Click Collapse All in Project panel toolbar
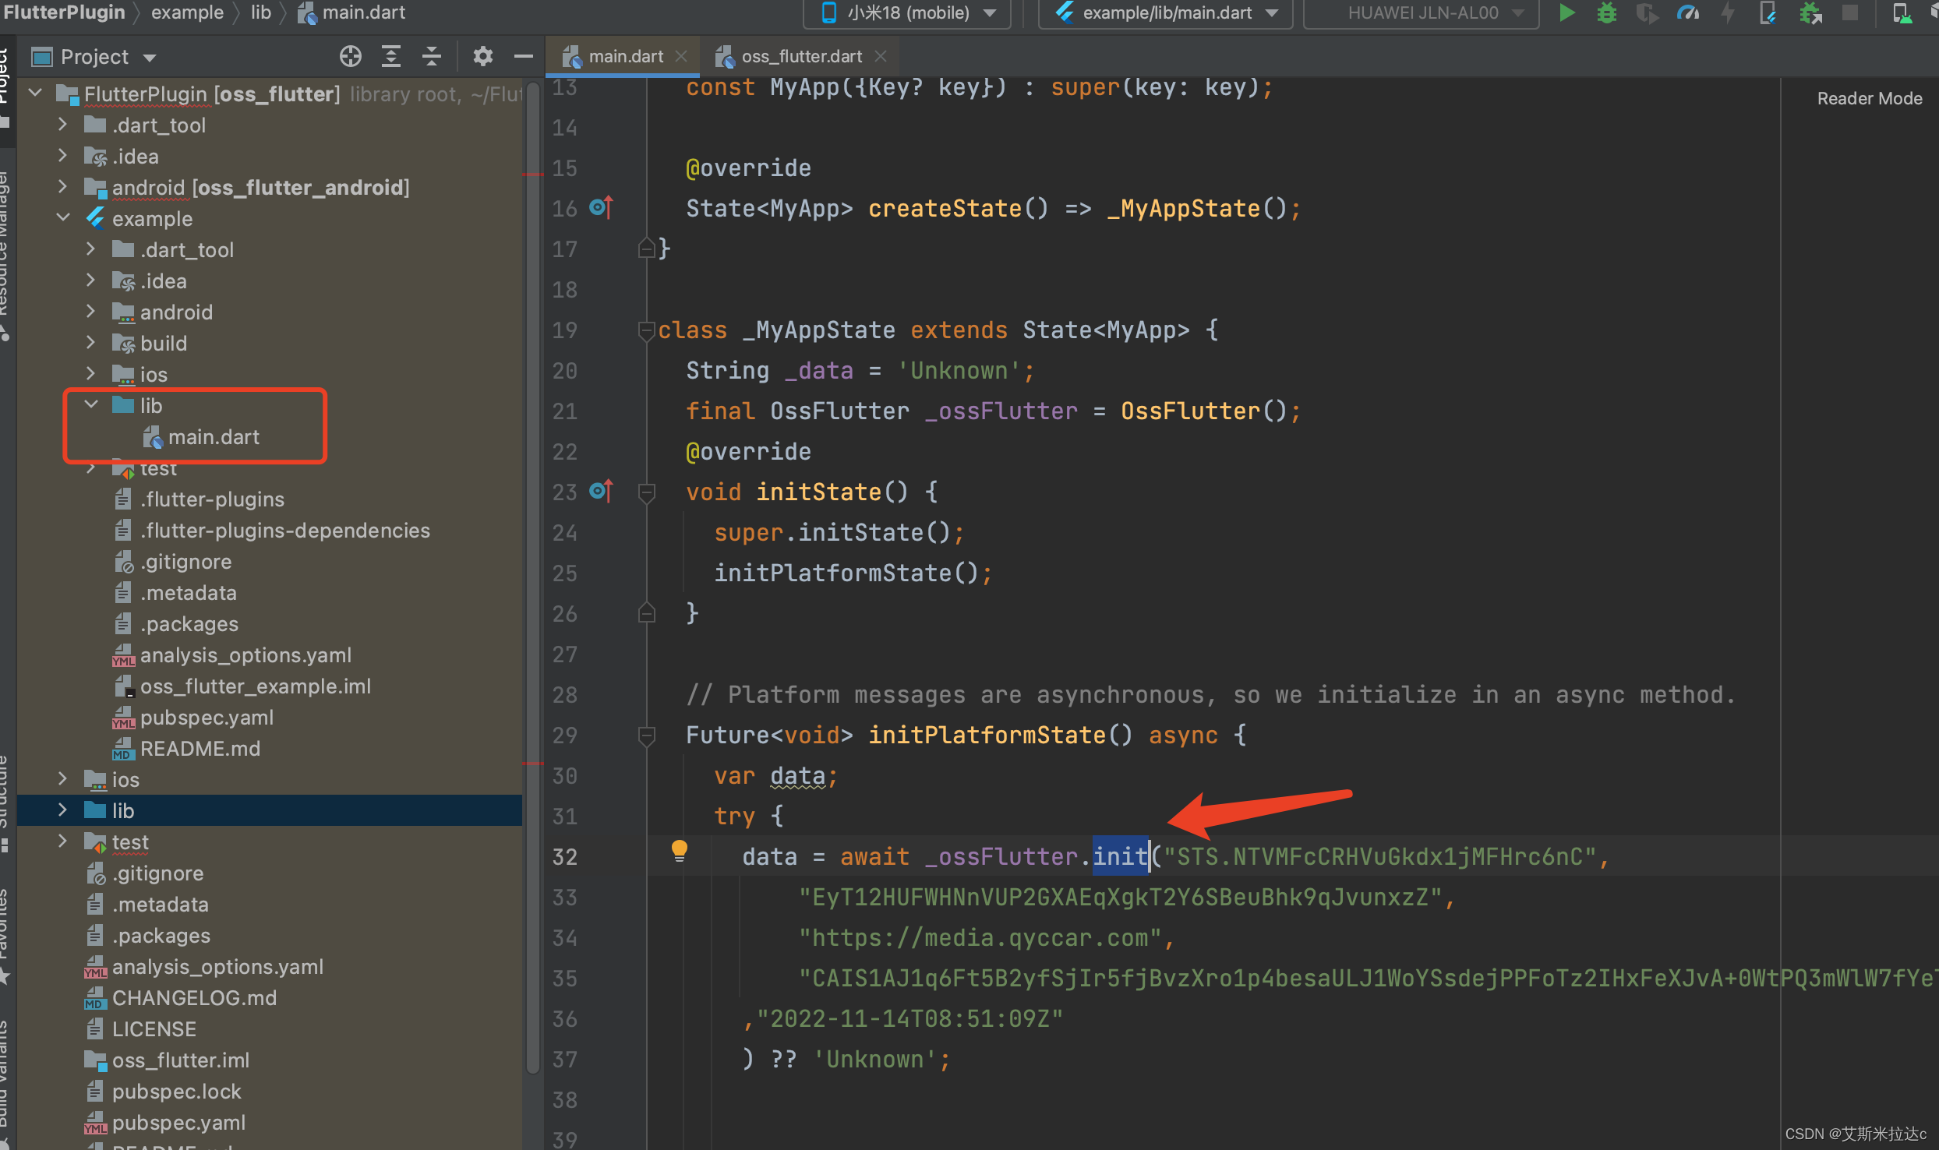The height and width of the screenshot is (1150, 1939). 431,56
